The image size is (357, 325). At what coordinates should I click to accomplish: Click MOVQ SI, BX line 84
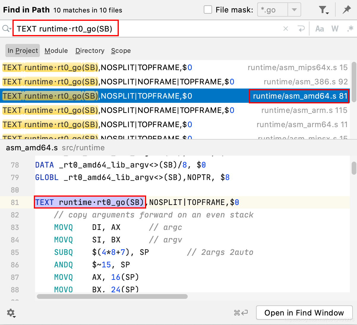click(118, 240)
